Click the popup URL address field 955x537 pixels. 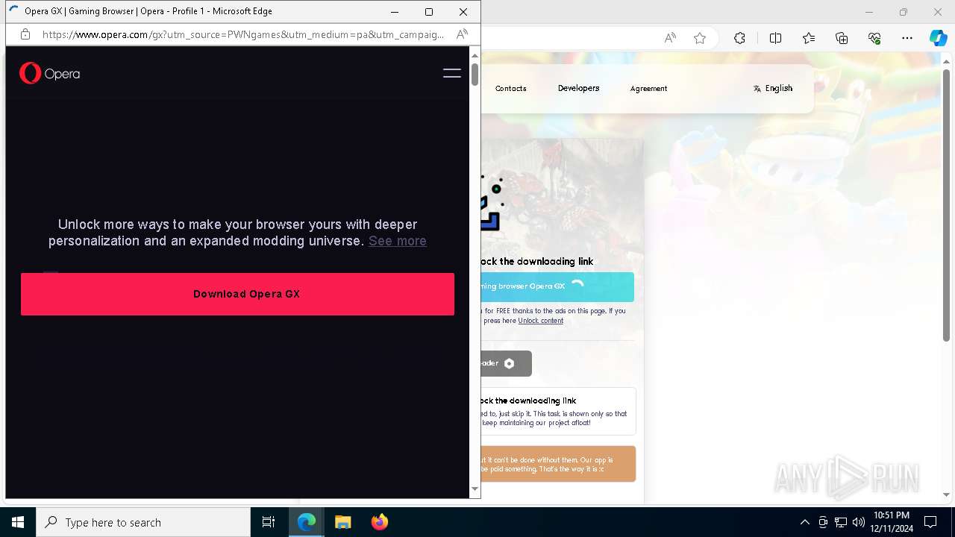tap(242, 34)
